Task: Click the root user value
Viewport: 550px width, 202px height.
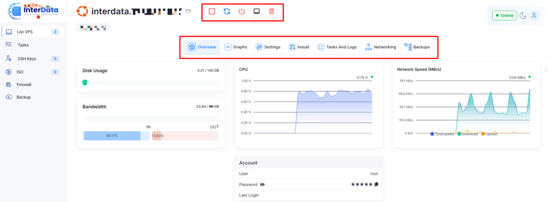Action: [x=374, y=174]
